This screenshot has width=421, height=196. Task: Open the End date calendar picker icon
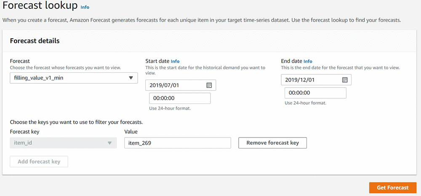tap(345, 80)
